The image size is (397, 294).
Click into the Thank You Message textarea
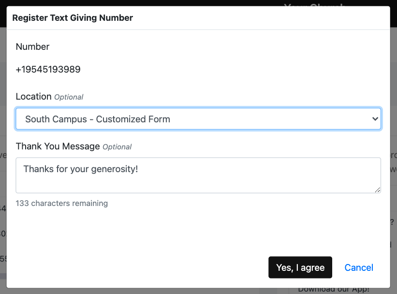(x=198, y=181)
